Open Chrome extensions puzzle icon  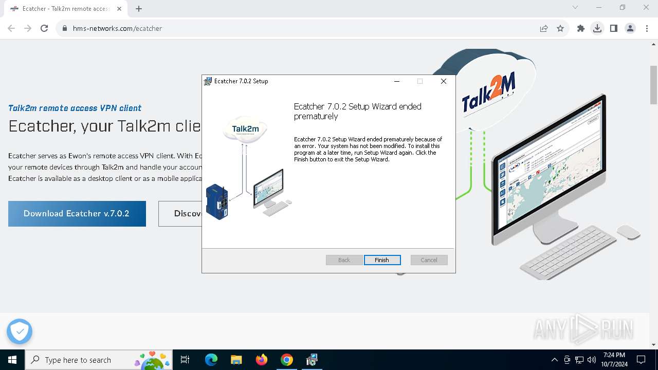(581, 28)
